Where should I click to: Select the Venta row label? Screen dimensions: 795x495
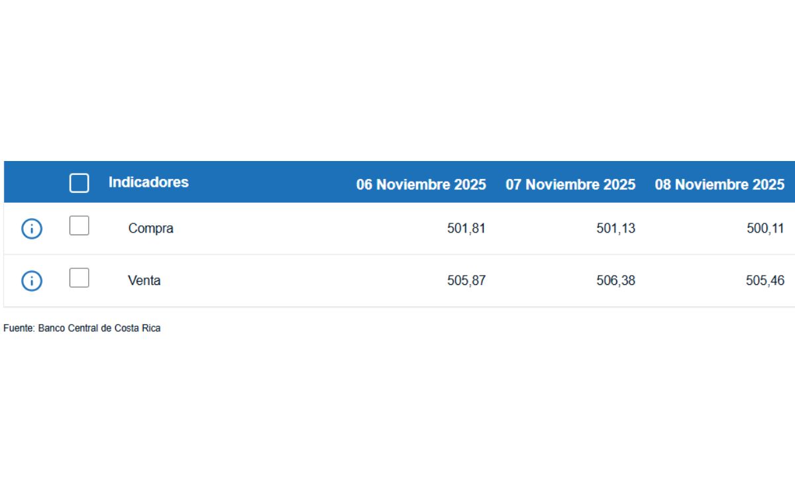(145, 280)
